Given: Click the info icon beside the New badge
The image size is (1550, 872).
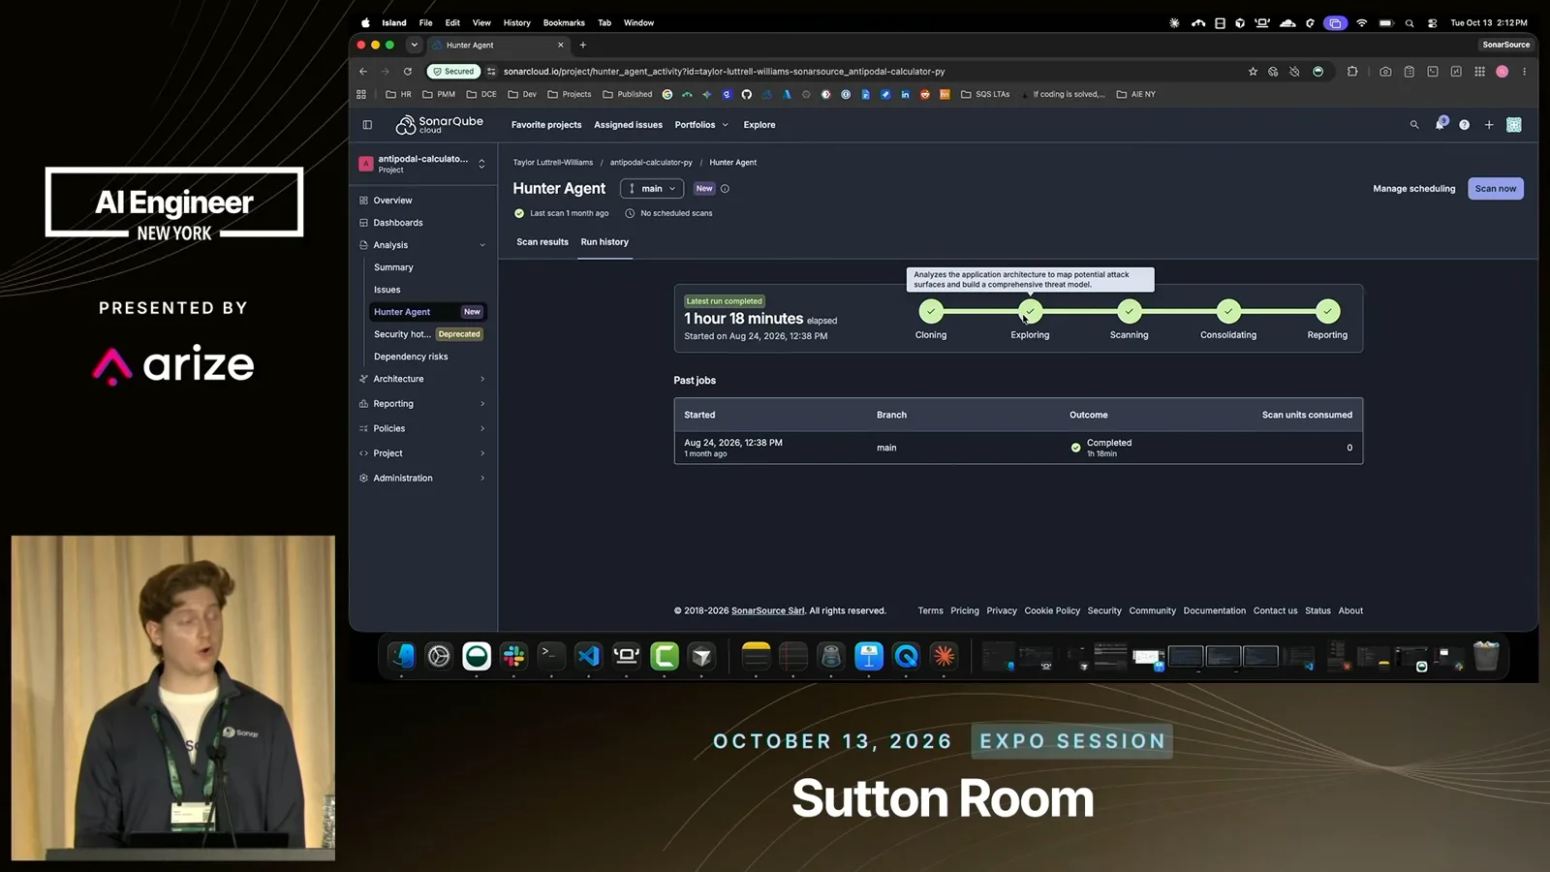Looking at the screenshot, I should click(x=725, y=189).
